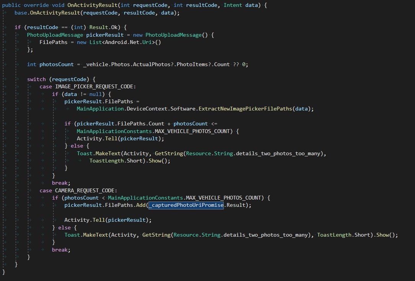Image resolution: width=415 pixels, height=281 pixels.
Task: Click the 'base' keyword before OnActivityResult
Action: (x=21, y=13)
